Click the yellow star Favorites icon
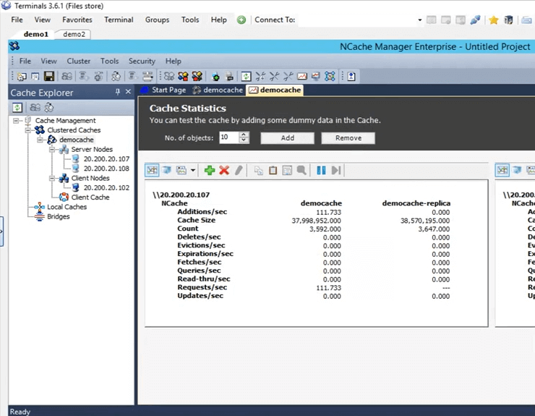The width and height of the screenshot is (535, 416). (493, 20)
